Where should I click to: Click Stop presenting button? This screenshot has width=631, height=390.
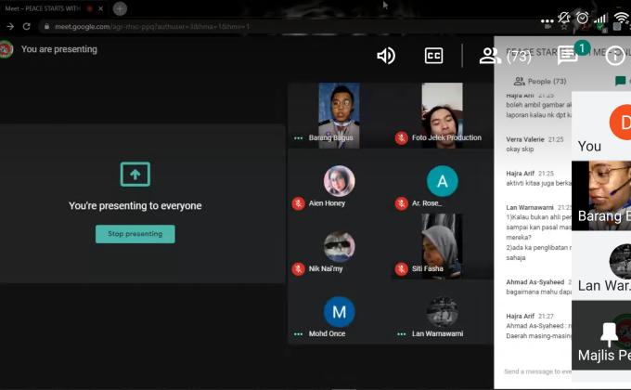pos(135,234)
